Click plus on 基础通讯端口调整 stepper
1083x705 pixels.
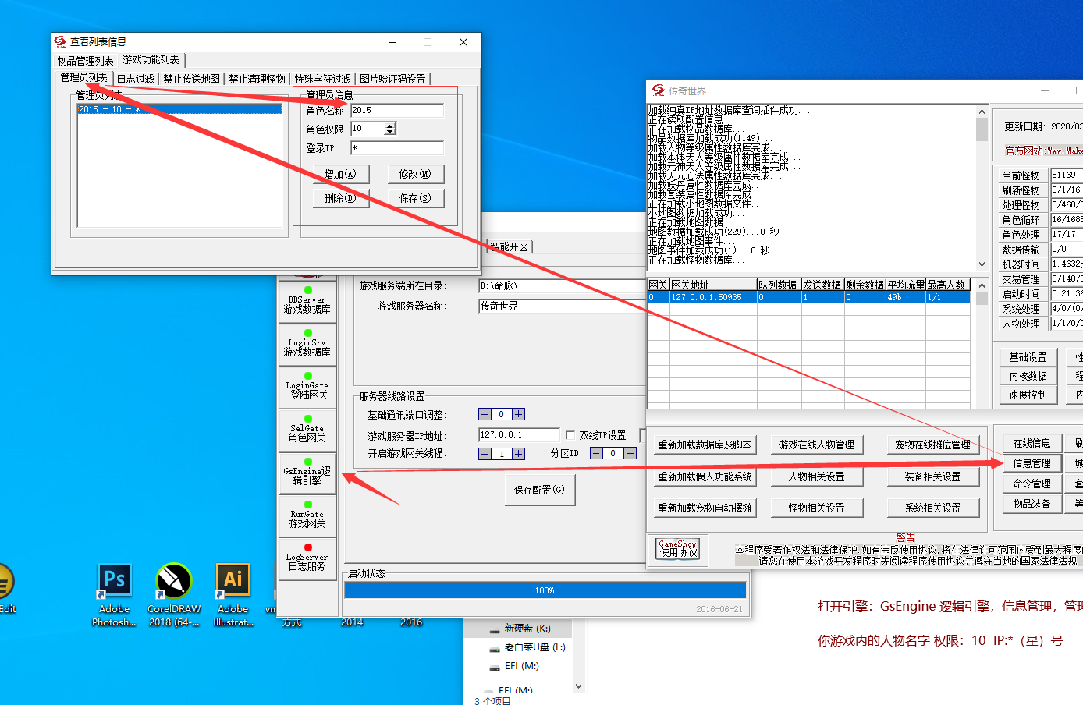click(519, 414)
